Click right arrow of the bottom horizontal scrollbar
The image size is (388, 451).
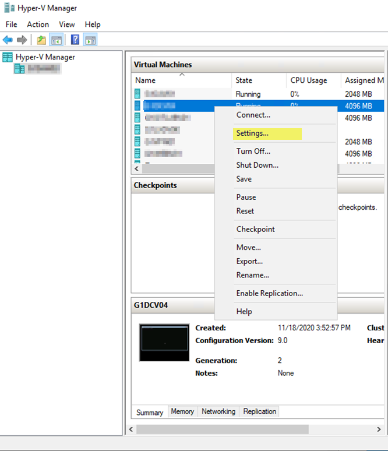click(379, 429)
